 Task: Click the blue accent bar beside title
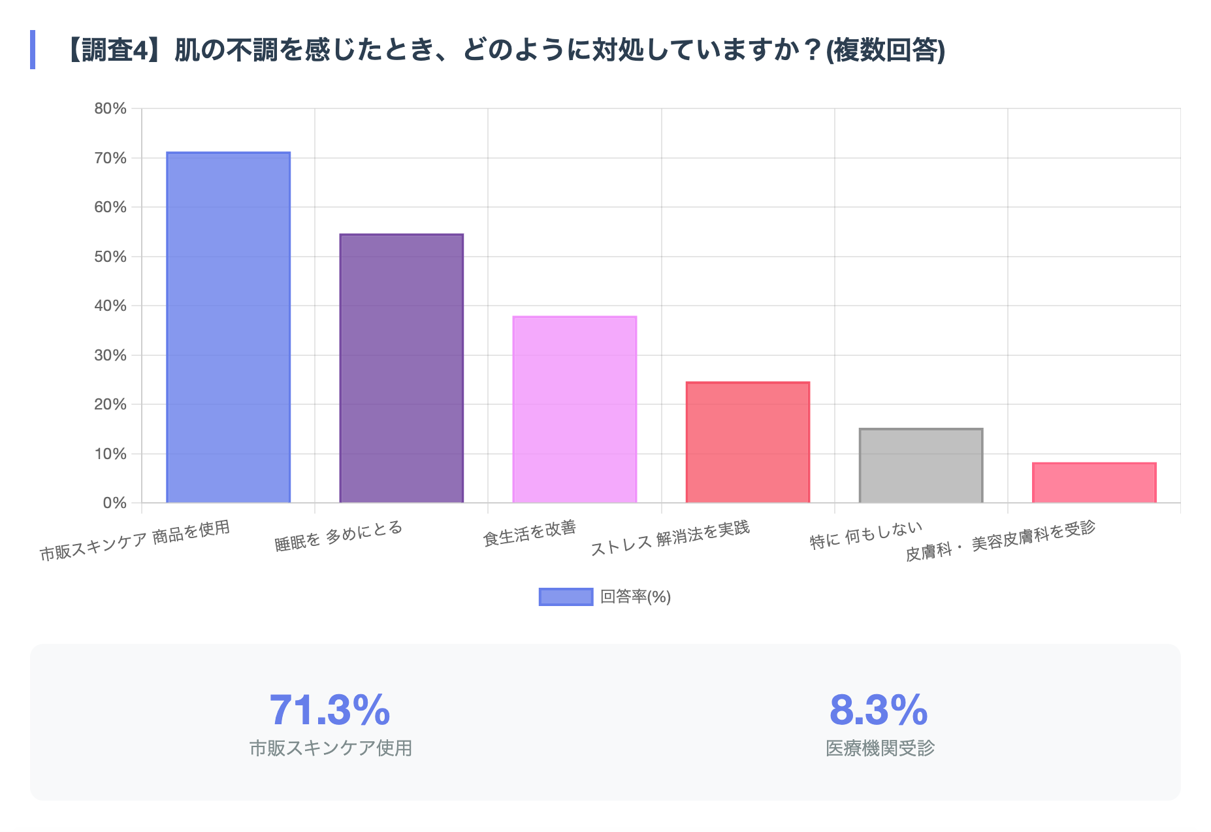click(33, 50)
